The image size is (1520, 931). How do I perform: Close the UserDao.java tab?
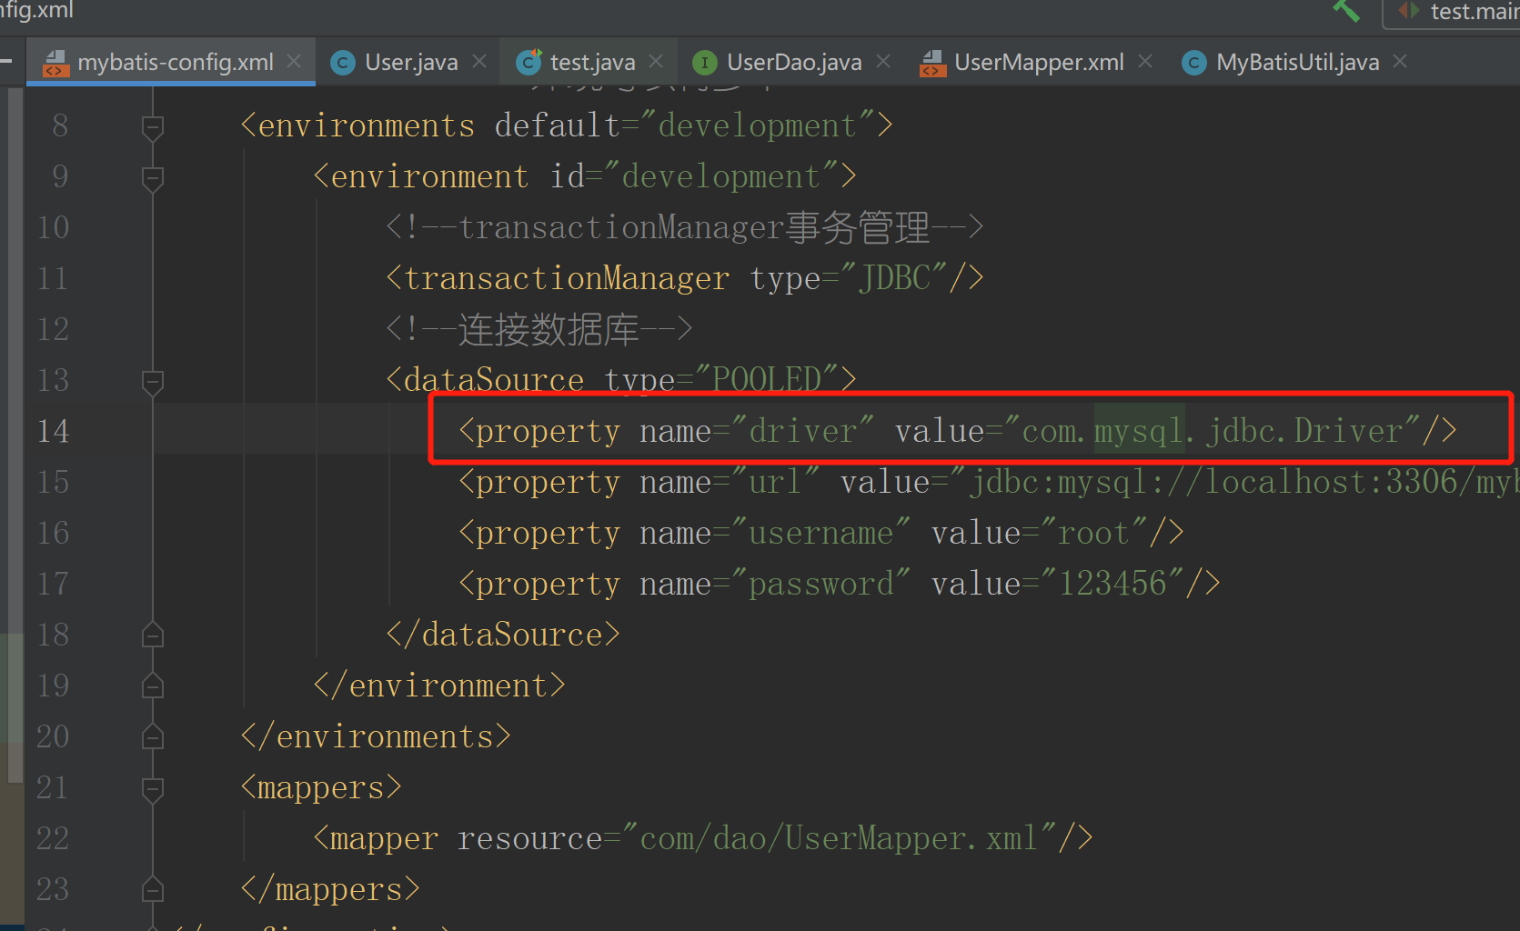(882, 62)
